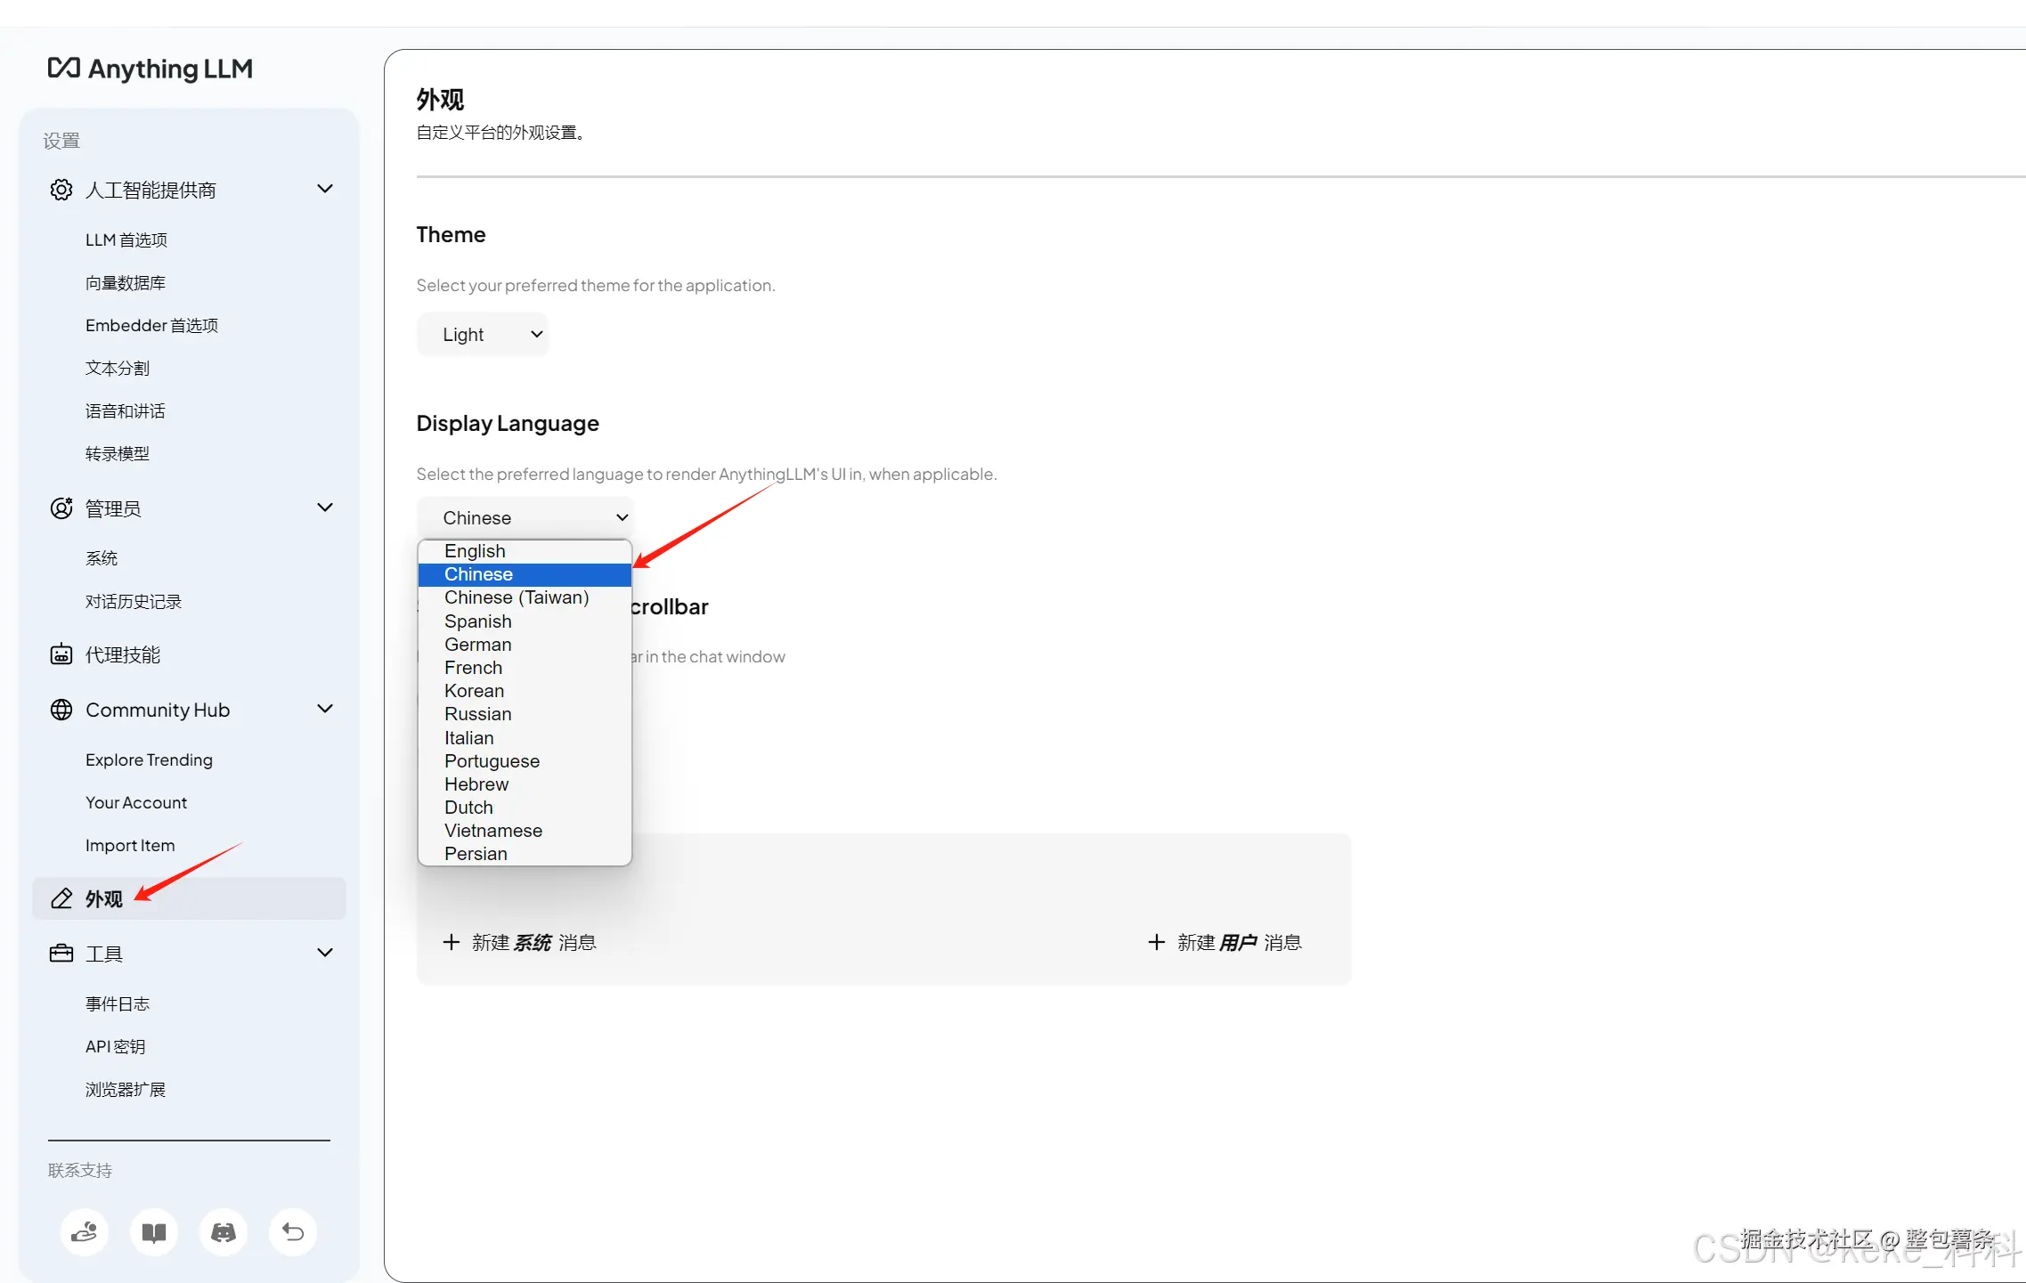Image resolution: width=2026 pixels, height=1283 pixels.
Task: Click the support hand-heart icon
Action: tap(85, 1232)
